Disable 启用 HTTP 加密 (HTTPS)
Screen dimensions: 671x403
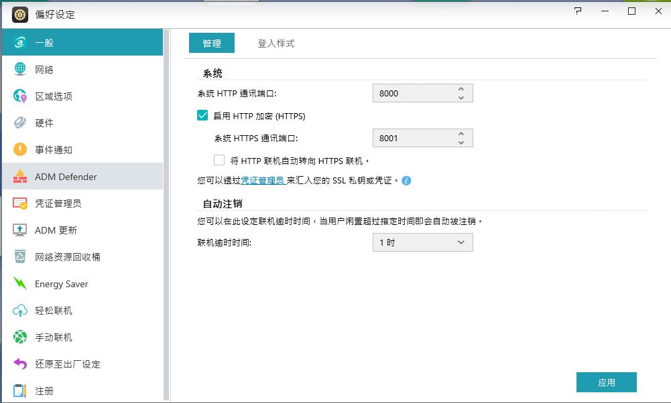(x=201, y=115)
